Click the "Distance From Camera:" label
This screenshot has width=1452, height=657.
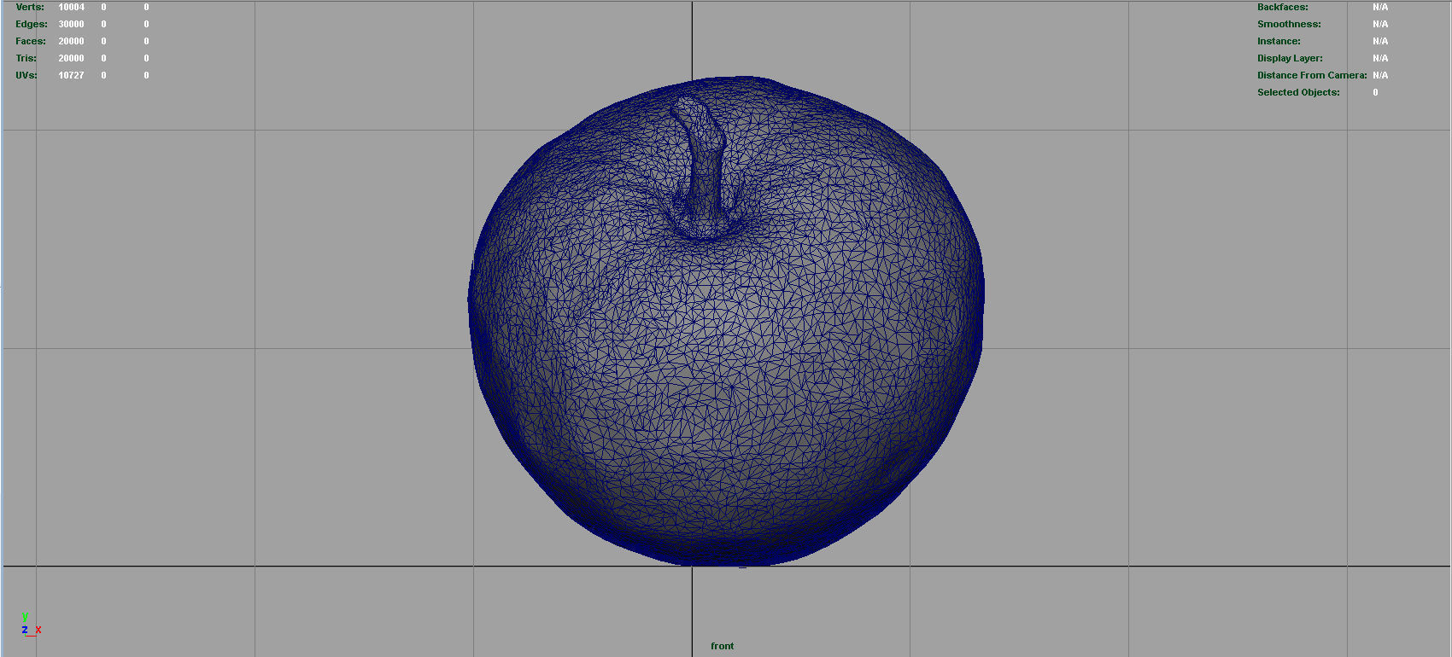pyautogui.click(x=1312, y=75)
